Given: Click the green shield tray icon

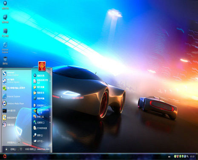Looking at the screenshot, I should point(183,157).
